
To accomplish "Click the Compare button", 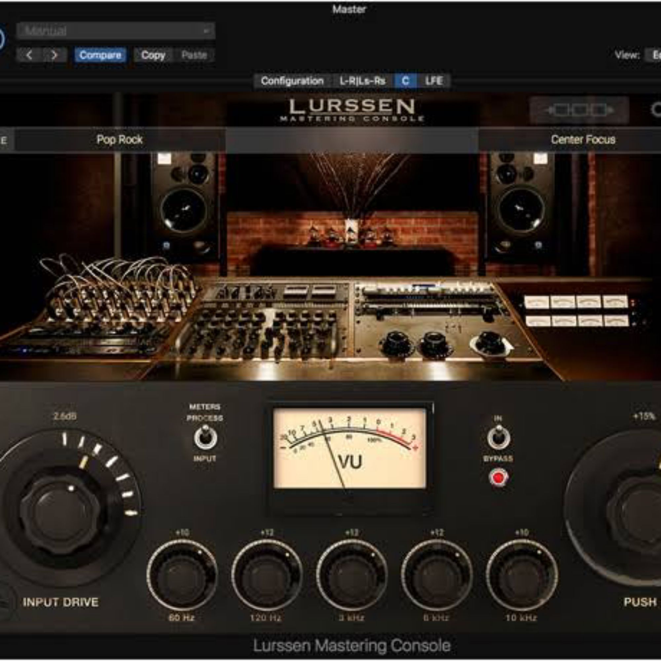I will [x=100, y=55].
